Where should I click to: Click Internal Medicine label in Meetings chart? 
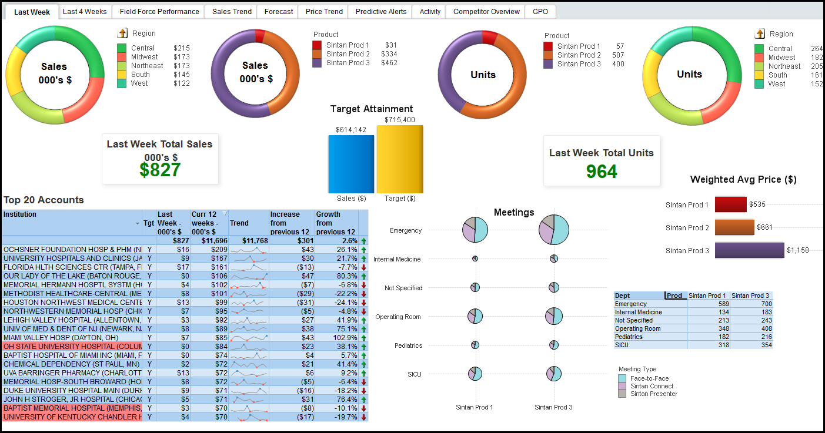point(397,259)
